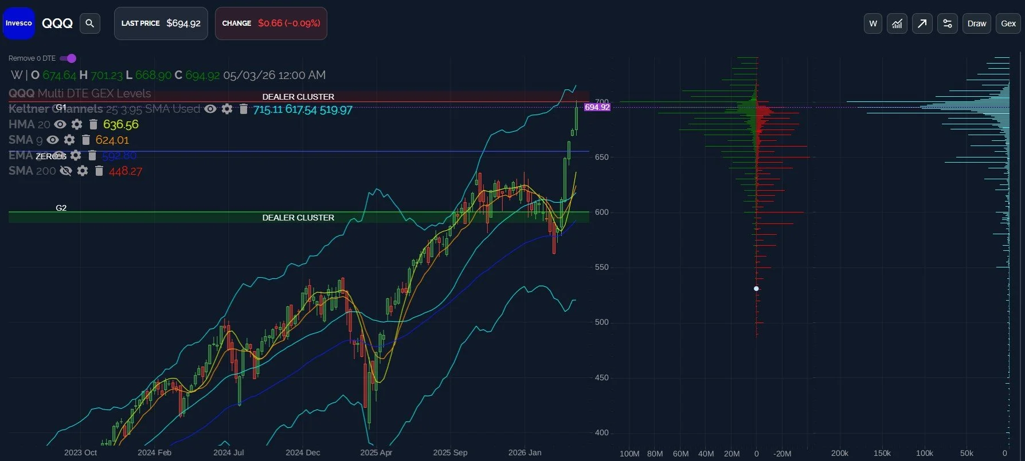This screenshot has height=461, width=1025.
Task: Click the G1 level label
Action: [x=61, y=107]
